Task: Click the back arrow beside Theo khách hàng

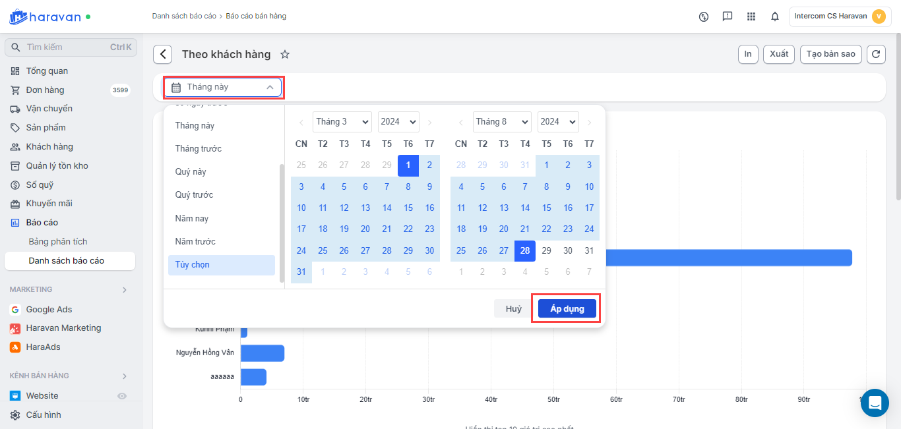Action: coord(163,55)
